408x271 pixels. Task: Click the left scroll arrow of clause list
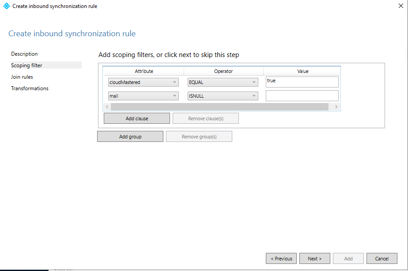pos(107,107)
